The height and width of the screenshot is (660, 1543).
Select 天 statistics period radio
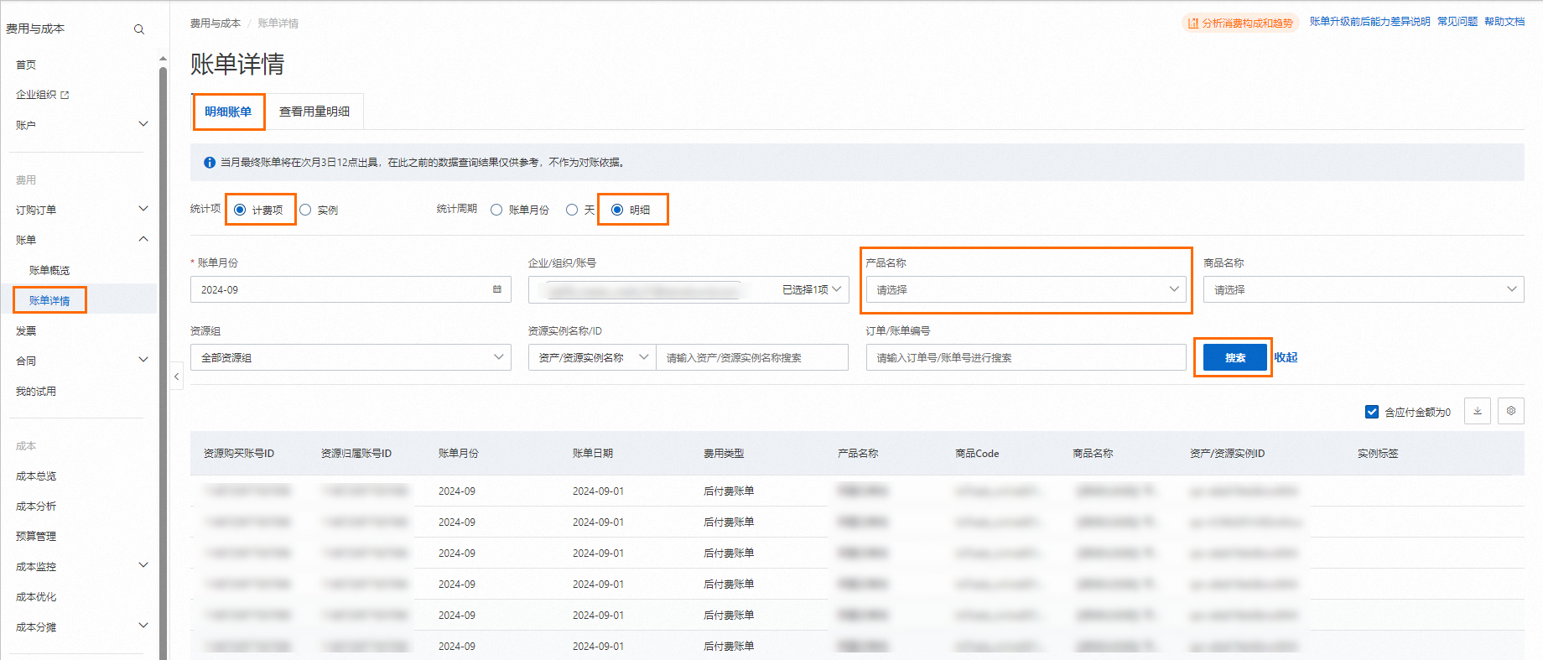tap(572, 210)
